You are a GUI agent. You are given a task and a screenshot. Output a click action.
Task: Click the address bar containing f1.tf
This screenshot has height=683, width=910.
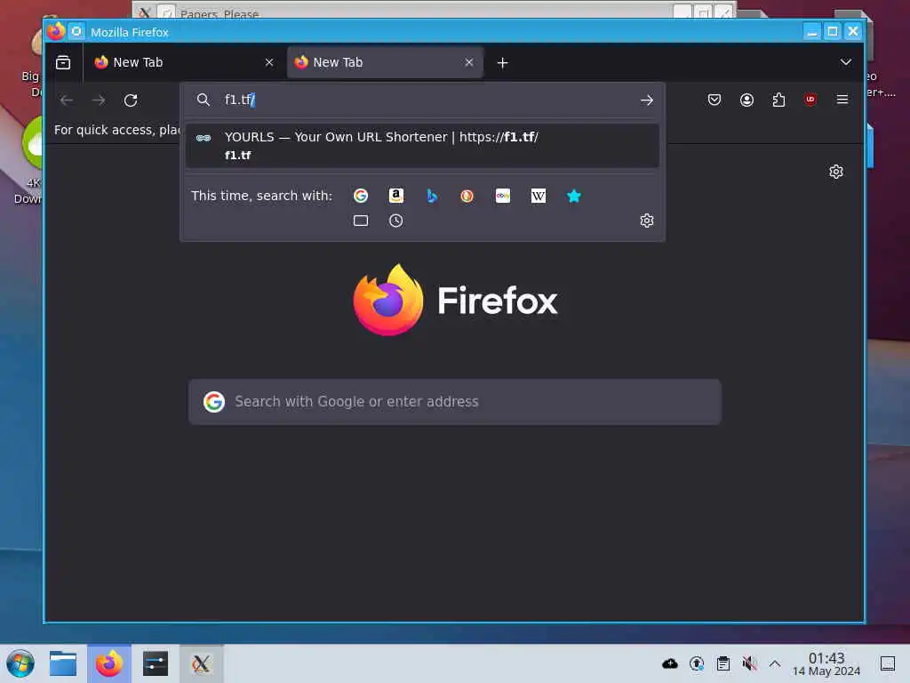pyautogui.click(x=424, y=100)
